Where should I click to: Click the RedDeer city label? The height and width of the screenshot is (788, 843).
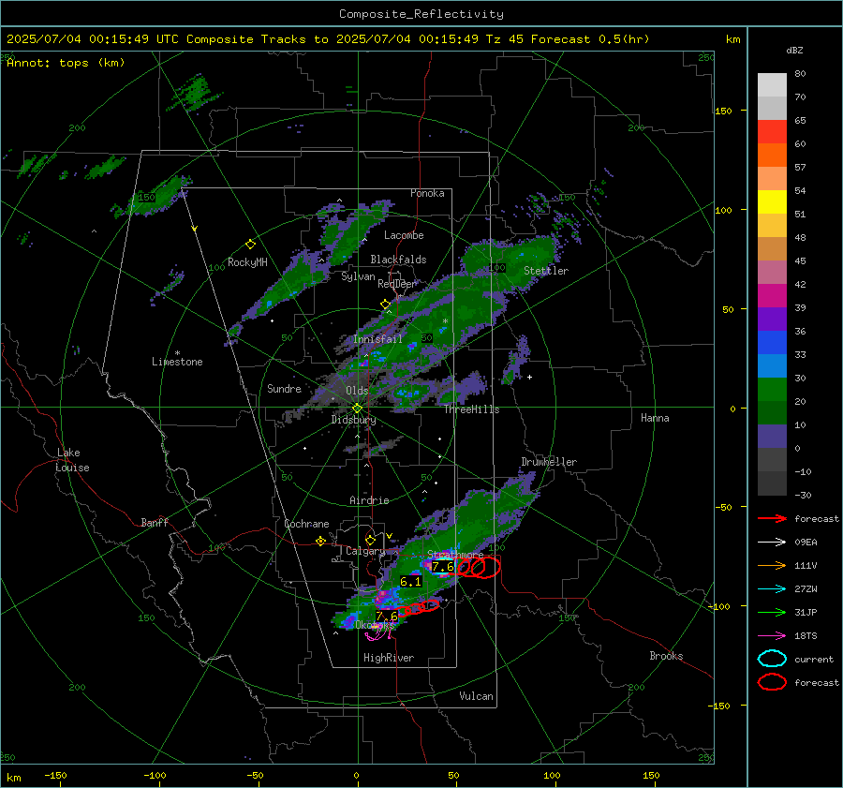coord(397,284)
